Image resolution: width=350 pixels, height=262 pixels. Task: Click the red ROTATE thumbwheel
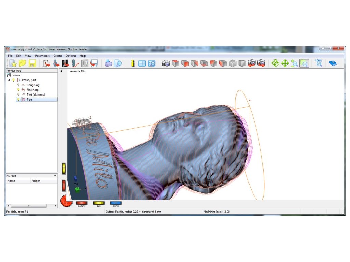[x=82, y=203]
